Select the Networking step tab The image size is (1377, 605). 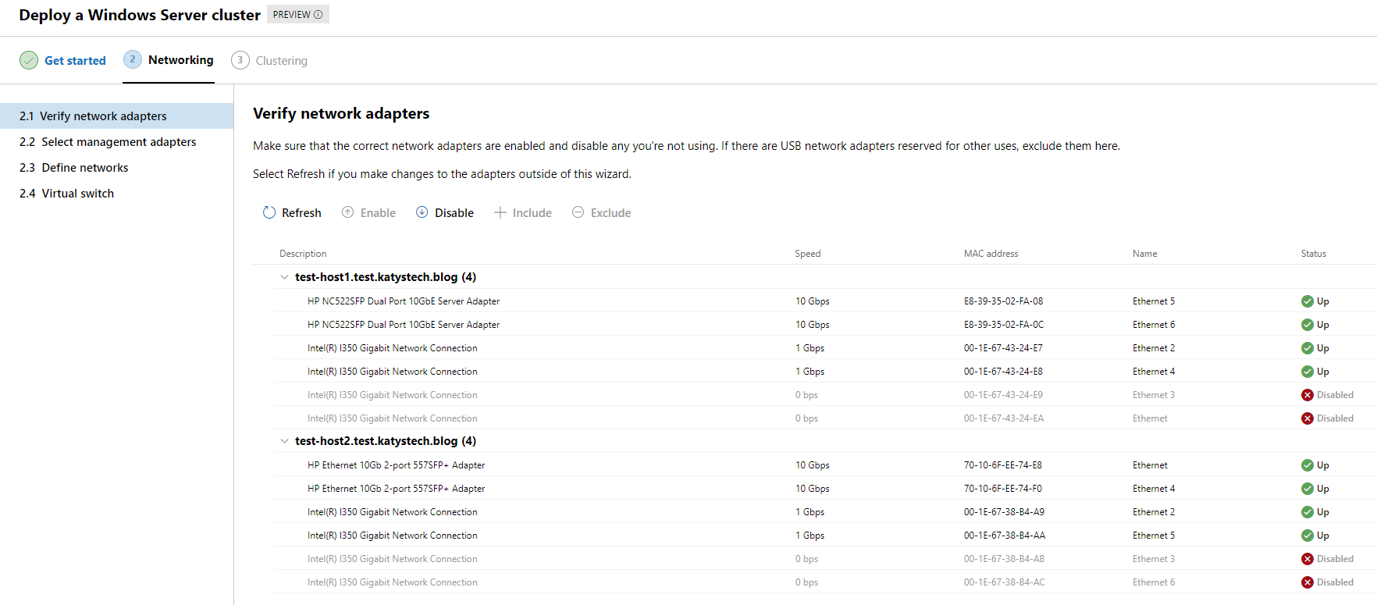180,60
